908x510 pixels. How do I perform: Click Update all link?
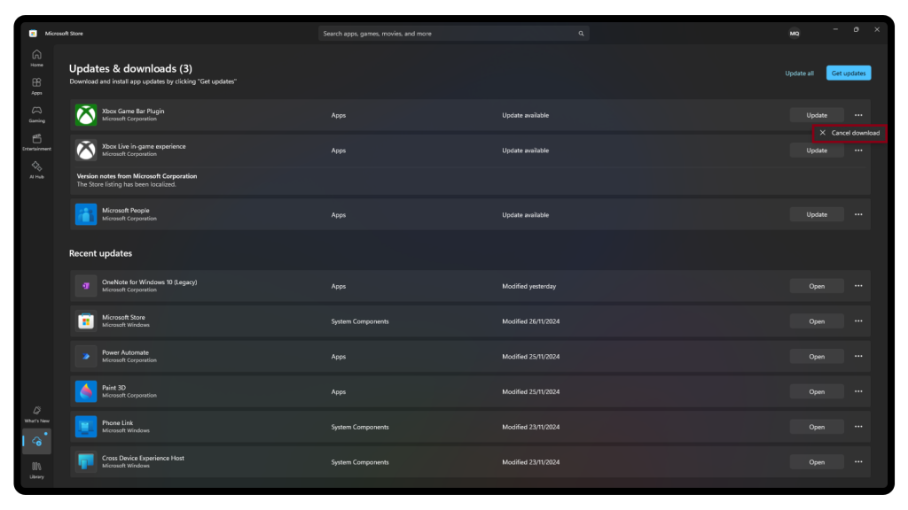point(799,73)
